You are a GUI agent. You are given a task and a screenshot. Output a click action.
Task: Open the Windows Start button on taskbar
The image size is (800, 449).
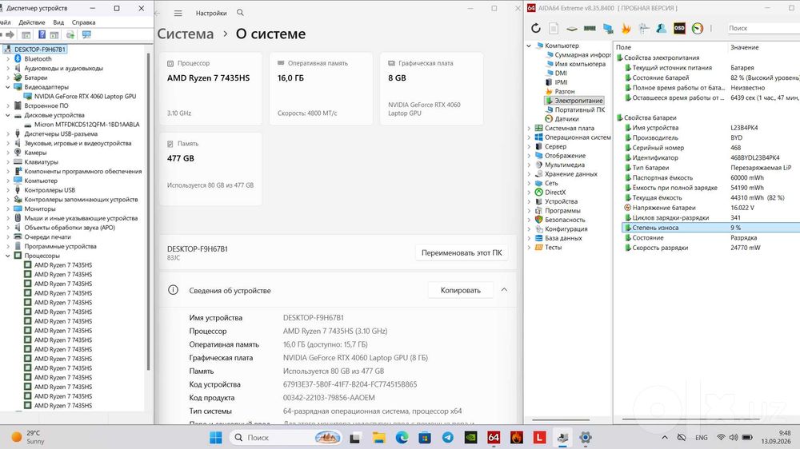pyautogui.click(x=216, y=437)
